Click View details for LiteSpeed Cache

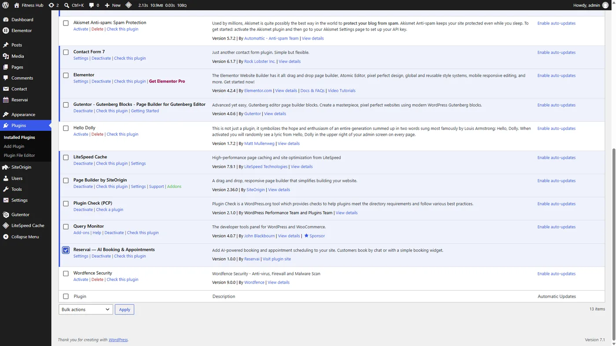tap(302, 167)
